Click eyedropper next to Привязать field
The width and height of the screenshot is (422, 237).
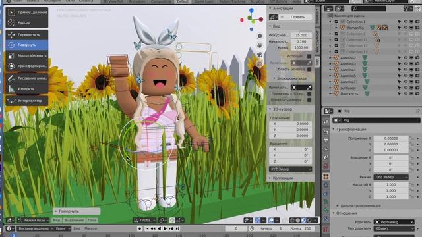(309, 88)
